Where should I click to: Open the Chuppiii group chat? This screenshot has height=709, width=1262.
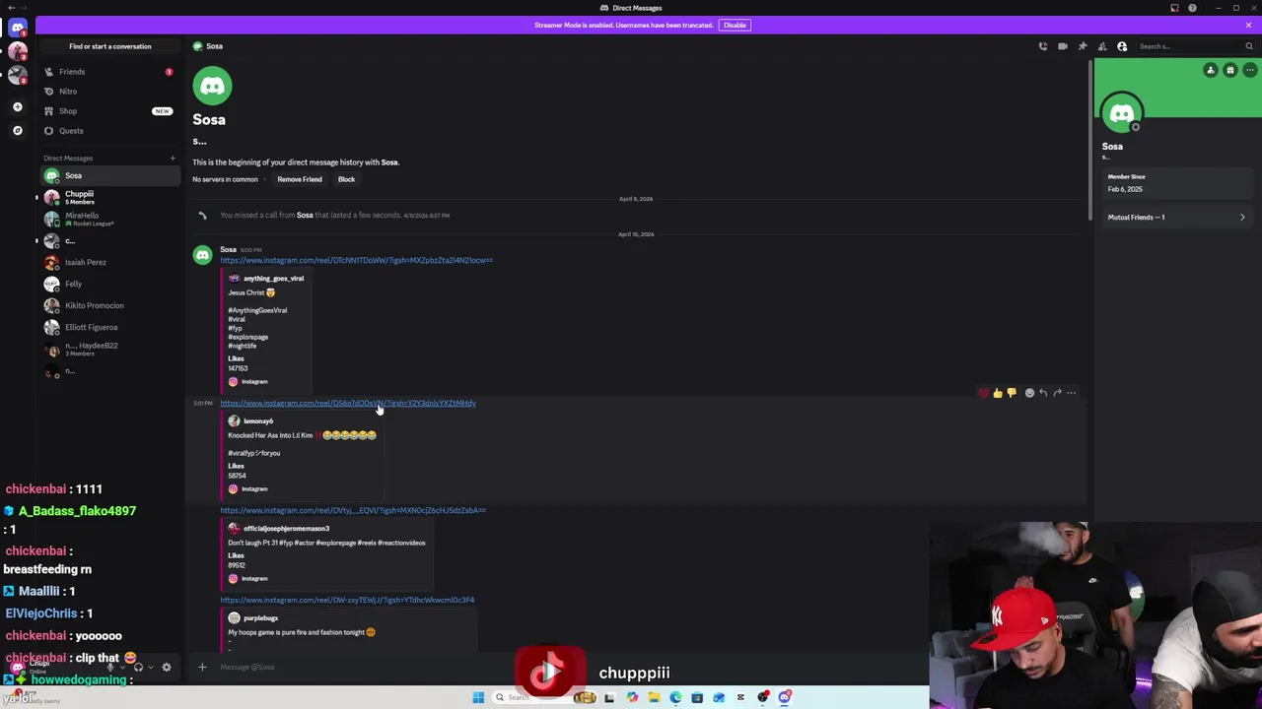coord(109,197)
